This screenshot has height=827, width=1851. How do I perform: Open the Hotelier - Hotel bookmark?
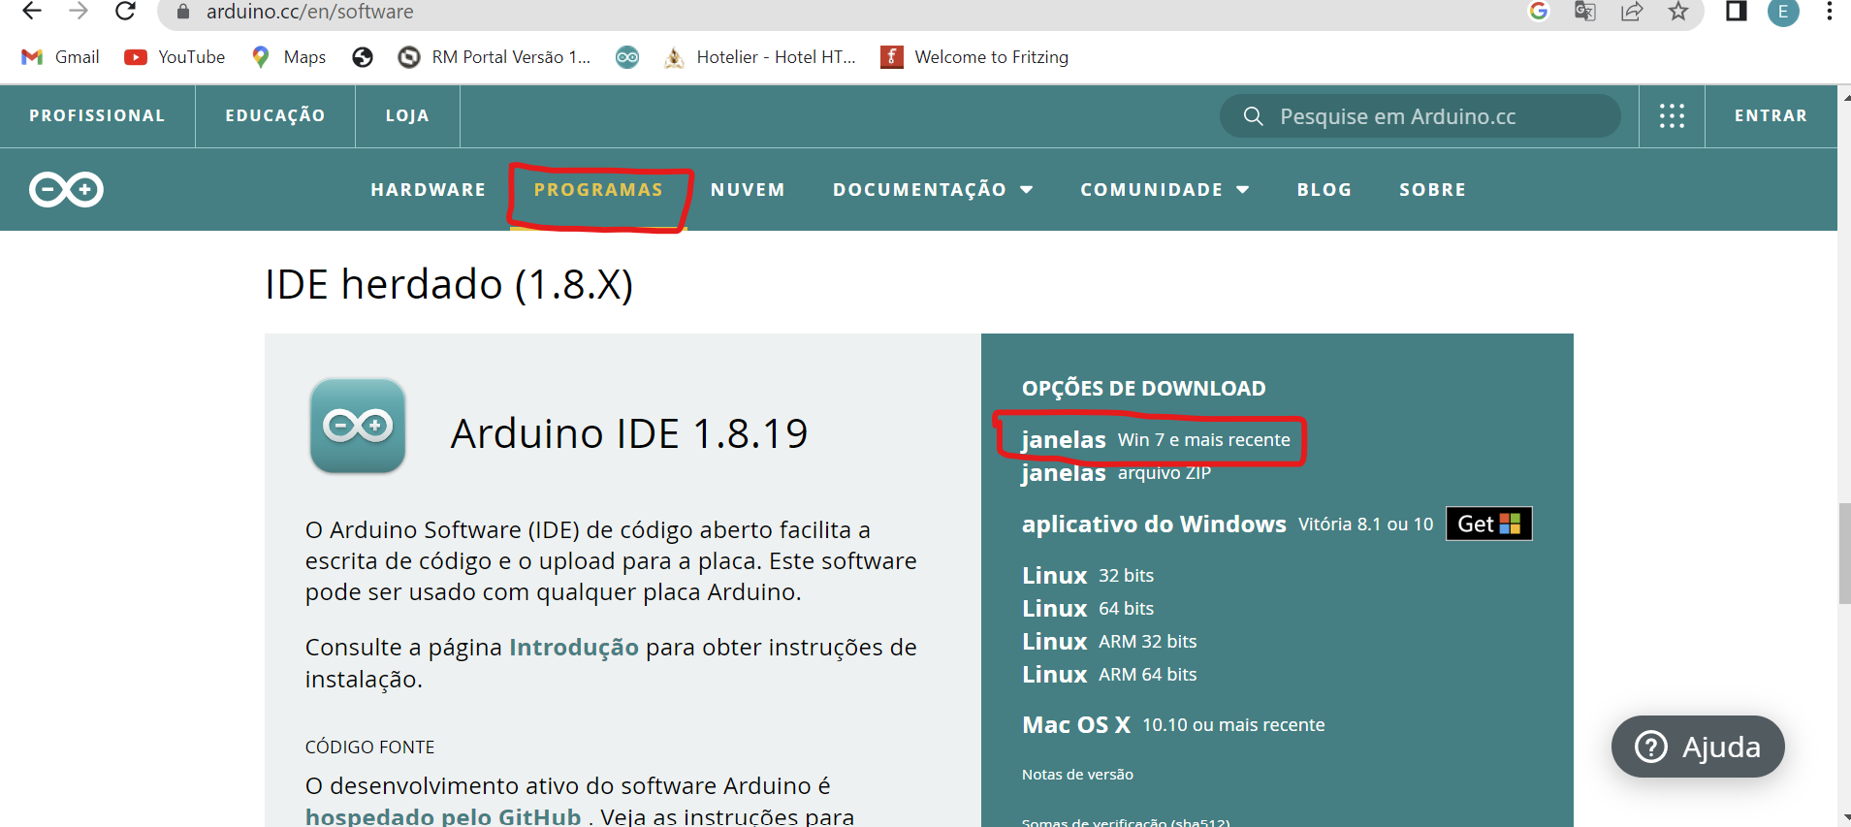tap(760, 57)
